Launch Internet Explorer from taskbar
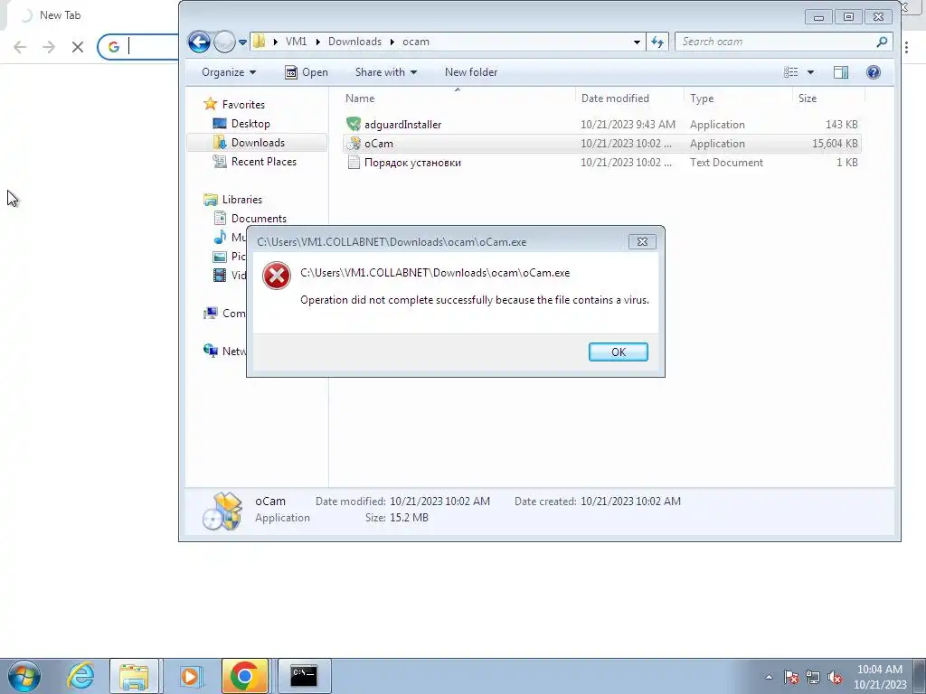The width and height of the screenshot is (926, 694). point(80,676)
